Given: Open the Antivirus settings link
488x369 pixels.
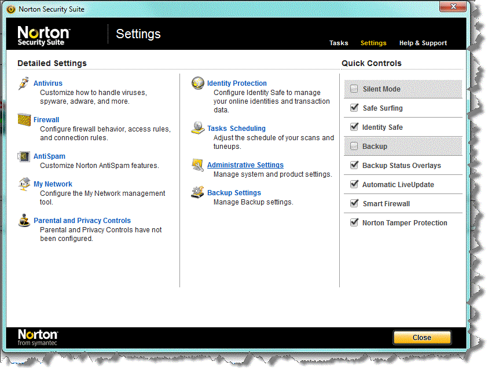Looking at the screenshot, I should pos(48,83).
